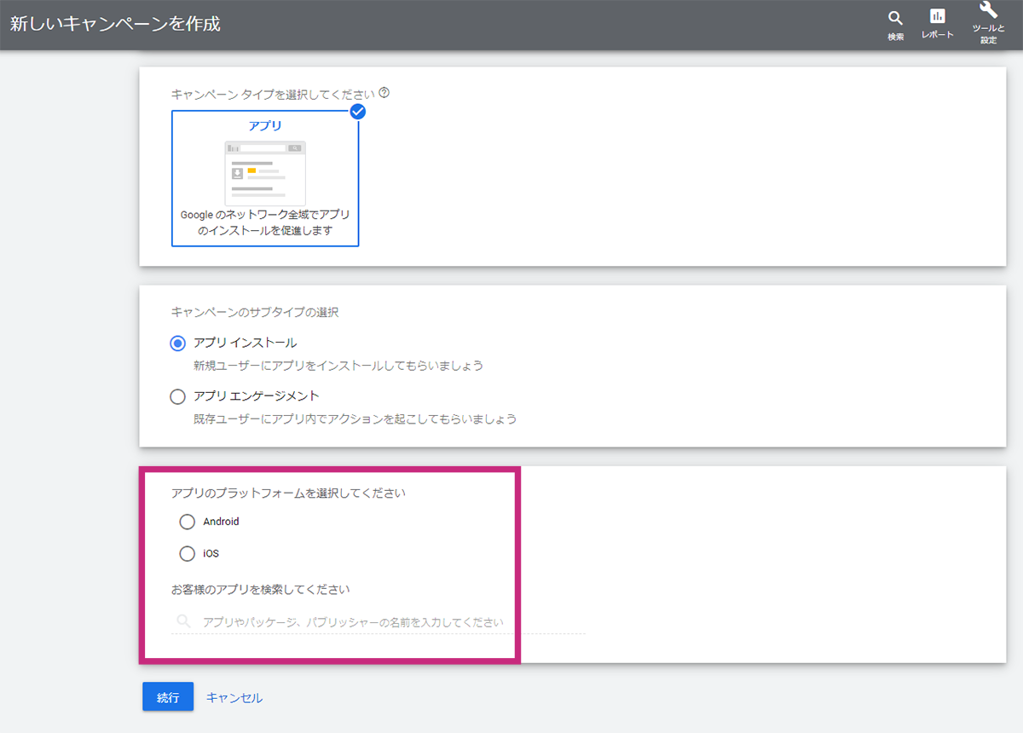Click the お客様のアプリを検索してください label

click(261, 589)
